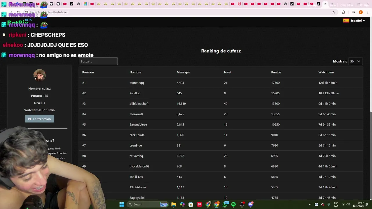
Task: Open the media controls icon in Chrome toolbar
Action: click(x=353, y=12)
